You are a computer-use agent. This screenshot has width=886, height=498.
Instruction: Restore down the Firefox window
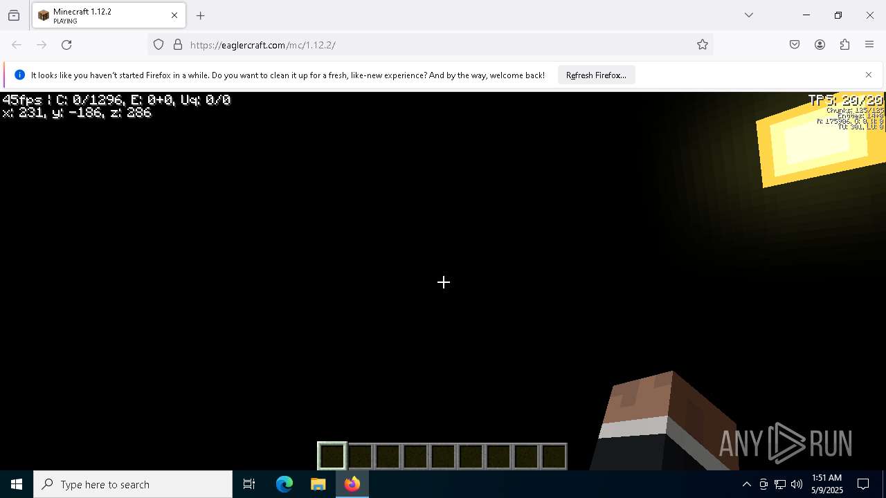pyautogui.click(x=838, y=15)
